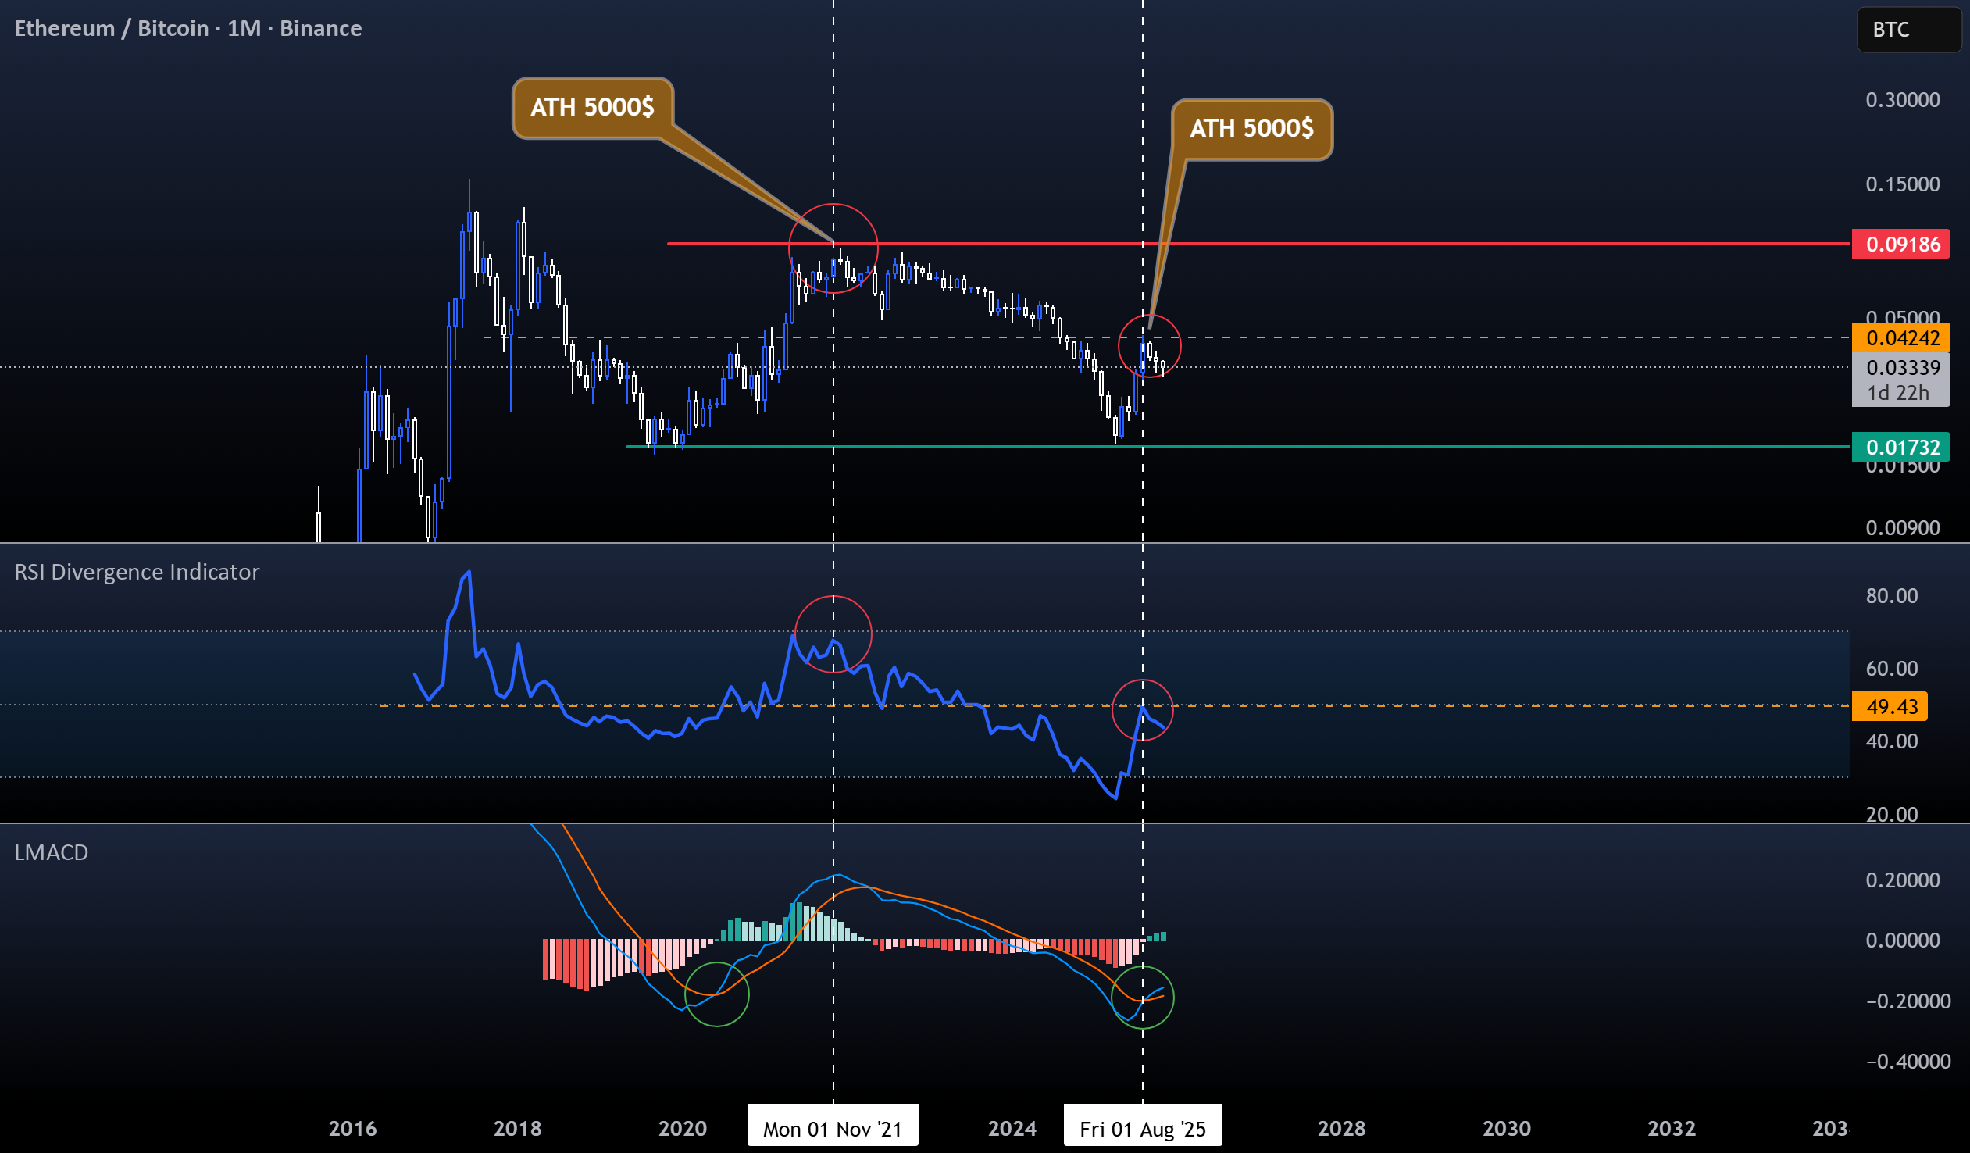
Task: Click the green circle on the 2020 LMACD crossover
Action: (x=717, y=994)
